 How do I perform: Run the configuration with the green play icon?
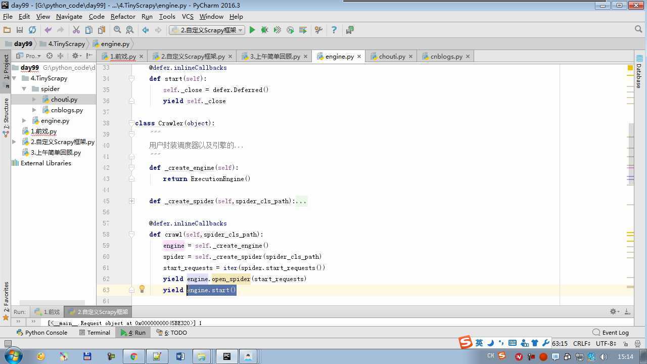pyautogui.click(x=252, y=30)
